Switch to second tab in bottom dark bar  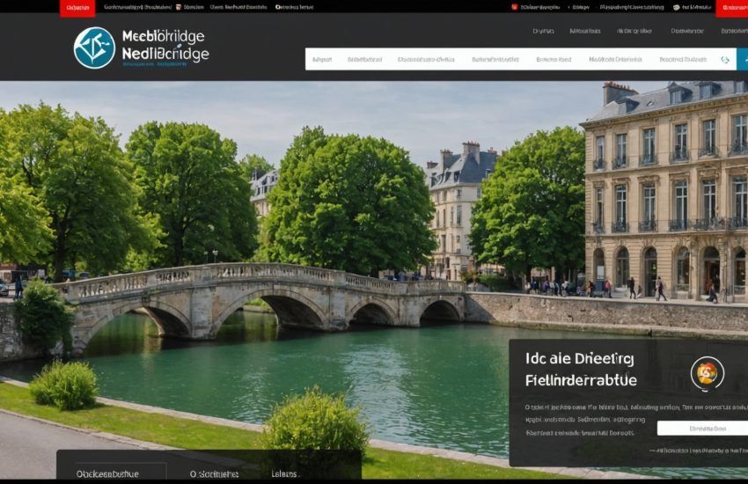tap(214, 474)
